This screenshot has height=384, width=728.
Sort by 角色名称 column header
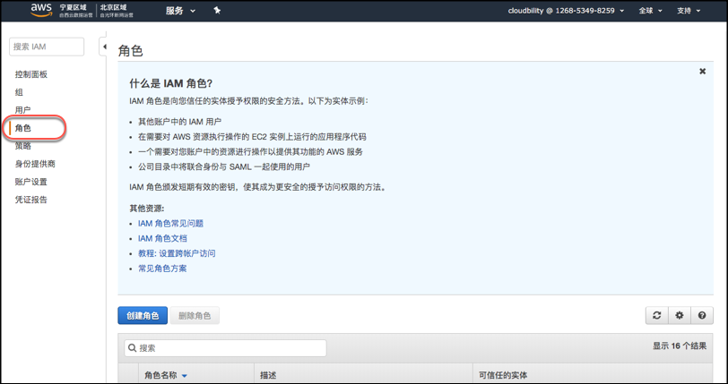point(165,375)
